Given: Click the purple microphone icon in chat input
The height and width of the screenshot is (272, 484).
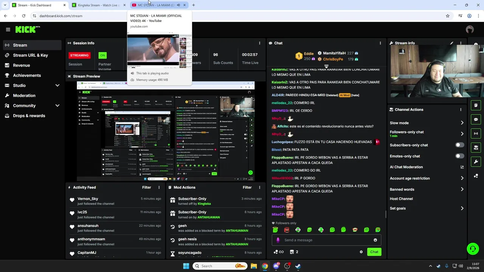Looking at the screenshot, I should tap(278, 240).
